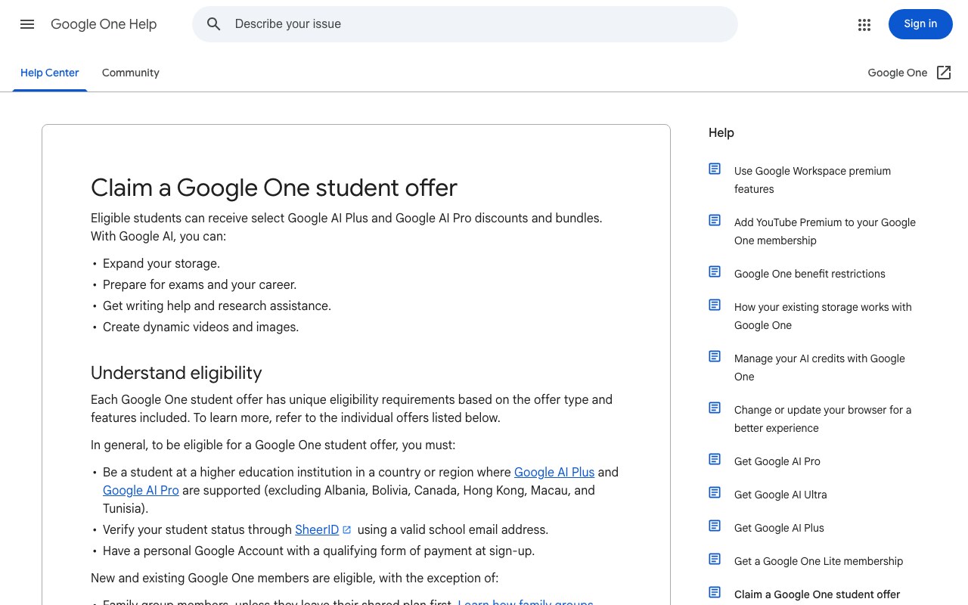Open Get a Google One Lite membership article
This screenshot has height=605, width=968.
818,561
